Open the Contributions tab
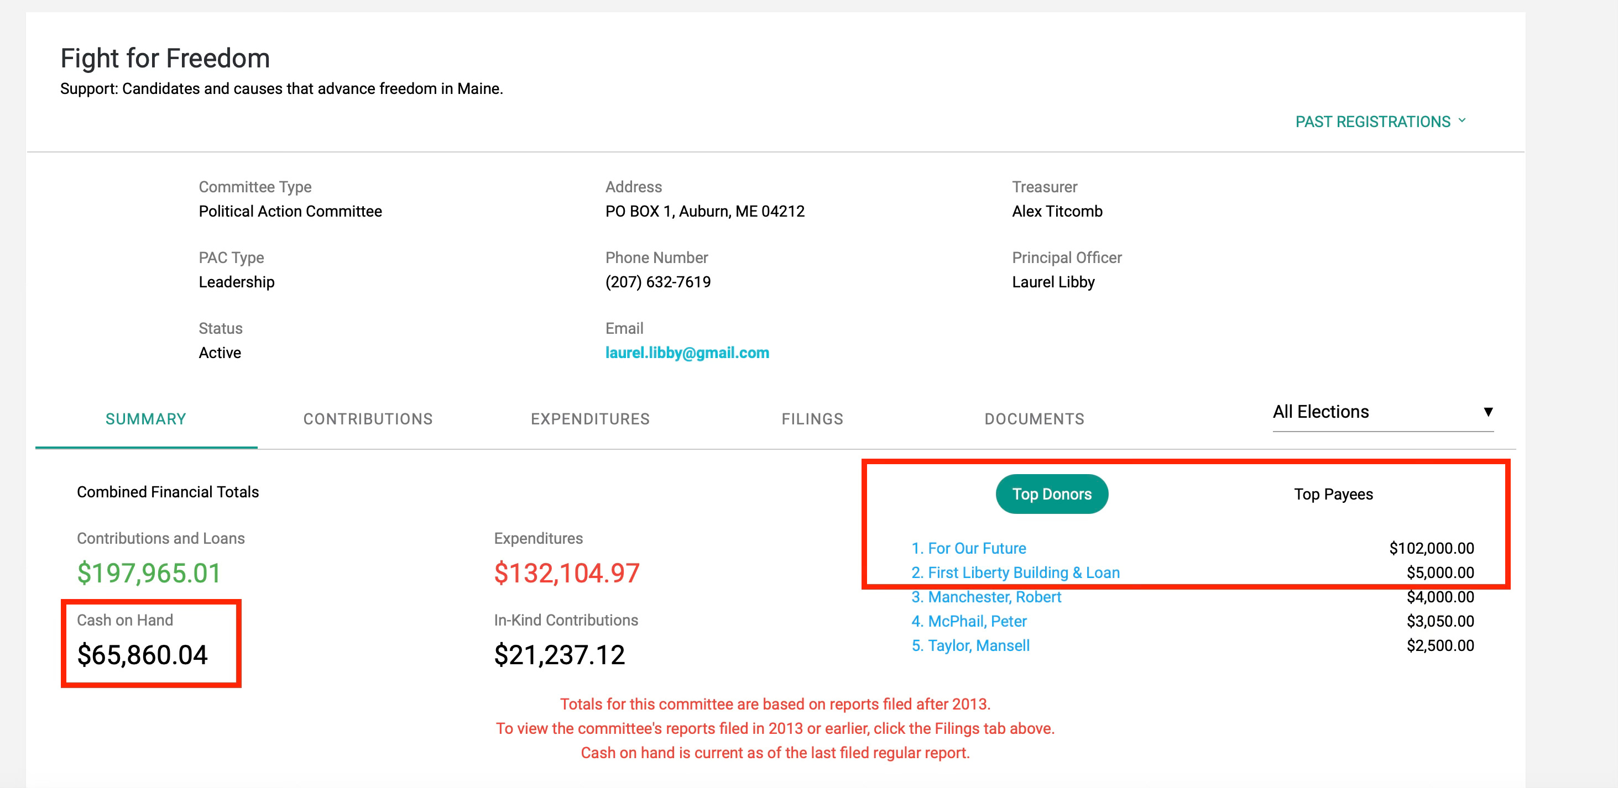The height and width of the screenshot is (788, 1618). pyautogui.click(x=368, y=419)
